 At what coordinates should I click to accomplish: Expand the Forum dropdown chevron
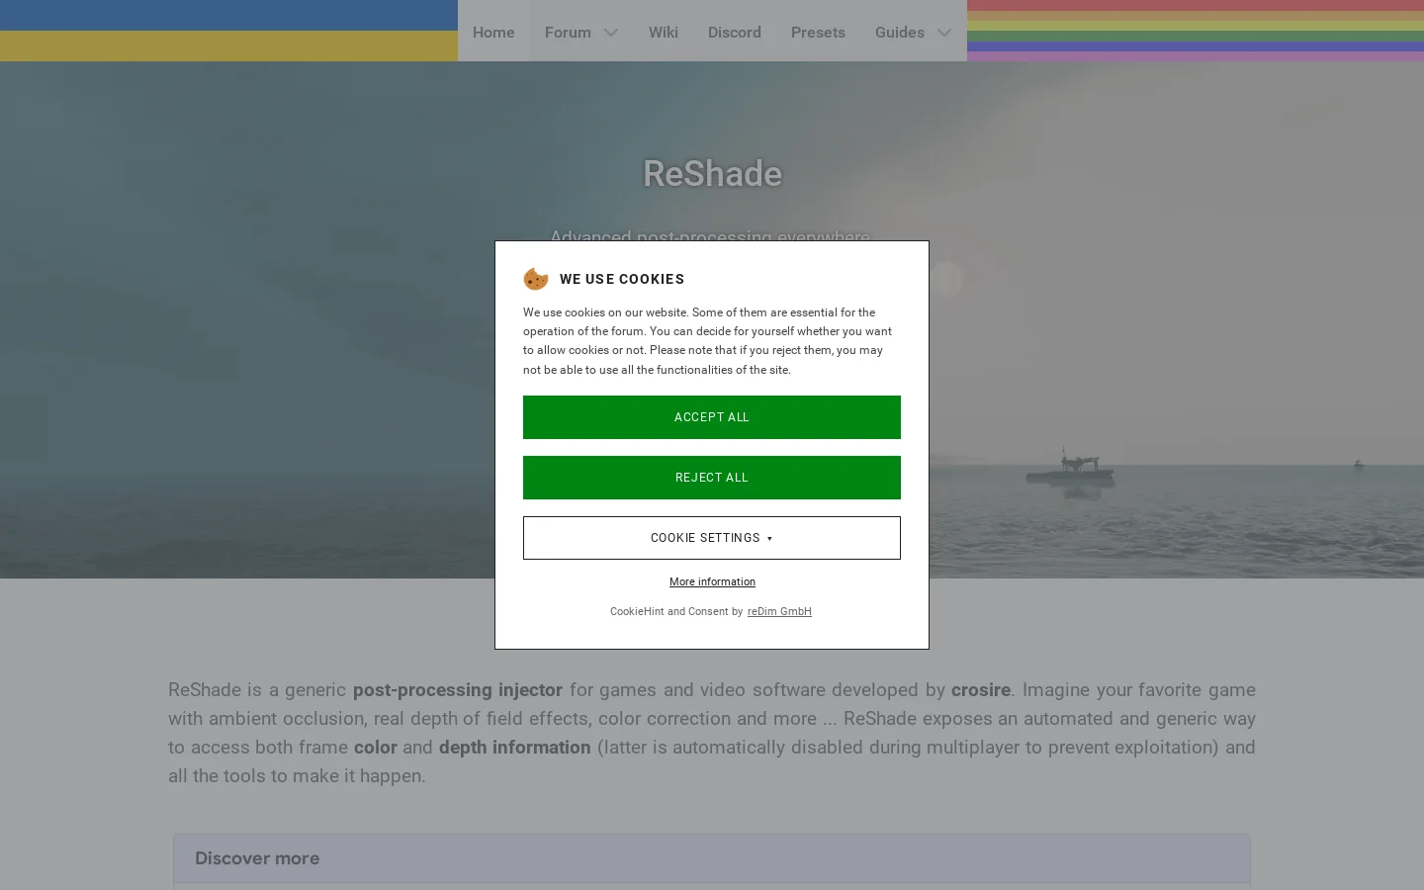611,33
